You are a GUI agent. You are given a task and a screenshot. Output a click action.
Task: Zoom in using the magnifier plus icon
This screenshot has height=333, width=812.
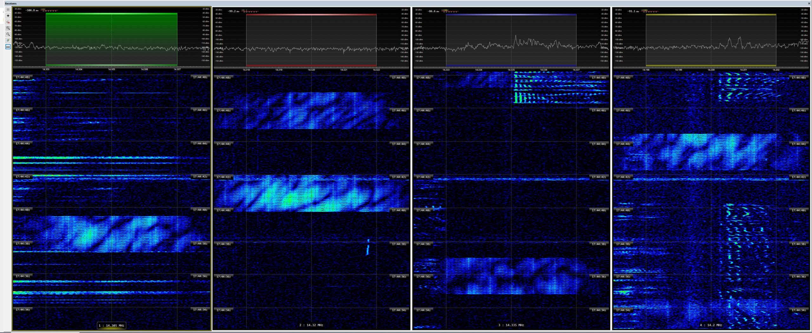tap(8, 28)
